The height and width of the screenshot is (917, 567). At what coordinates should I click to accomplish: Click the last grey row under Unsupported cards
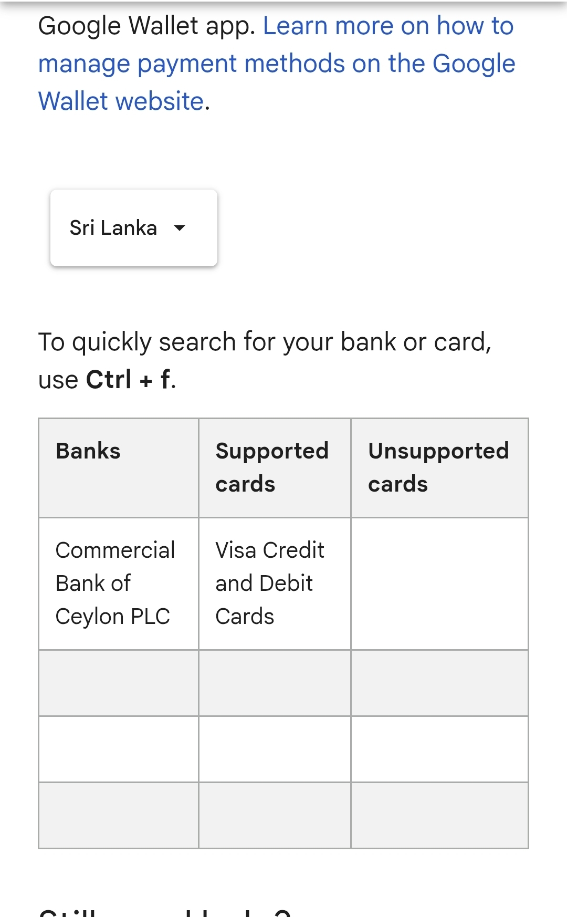tap(439, 815)
